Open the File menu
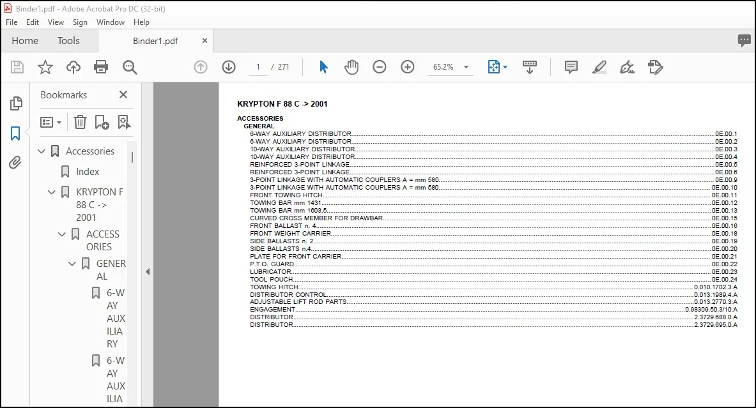Image resolution: width=756 pixels, height=408 pixels. [x=12, y=22]
